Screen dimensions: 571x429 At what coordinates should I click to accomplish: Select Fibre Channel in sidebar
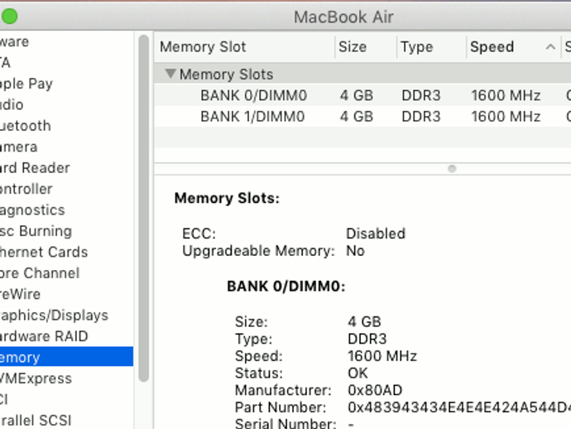coord(40,273)
